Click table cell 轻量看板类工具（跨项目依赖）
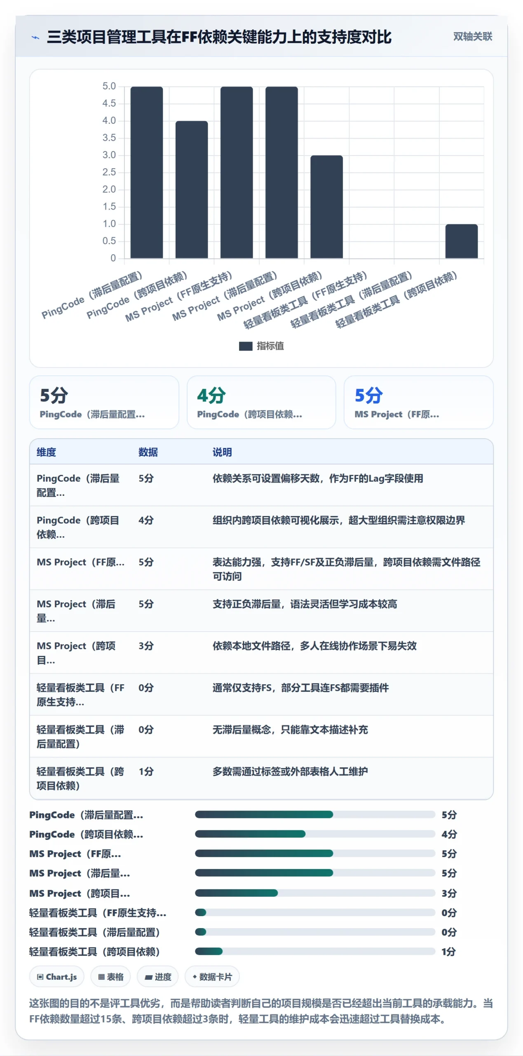This screenshot has height=1056, width=523. (x=80, y=778)
